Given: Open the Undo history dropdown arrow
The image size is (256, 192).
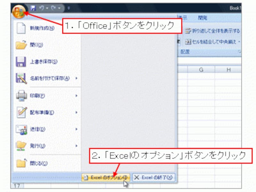Looking at the screenshot, I should [47, 8].
